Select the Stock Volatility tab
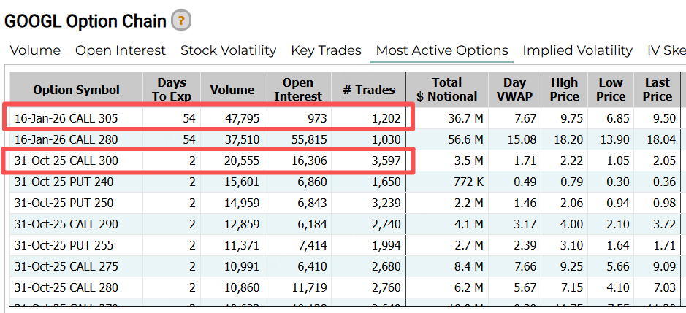Image resolution: width=686 pixels, height=313 pixels. click(x=228, y=50)
